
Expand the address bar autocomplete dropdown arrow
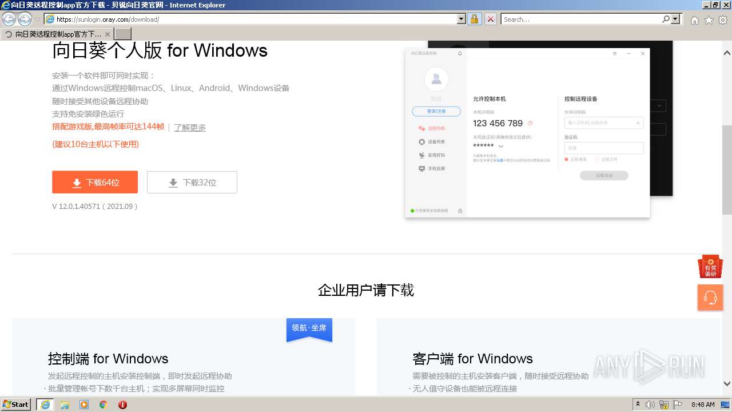pyautogui.click(x=462, y=19)
